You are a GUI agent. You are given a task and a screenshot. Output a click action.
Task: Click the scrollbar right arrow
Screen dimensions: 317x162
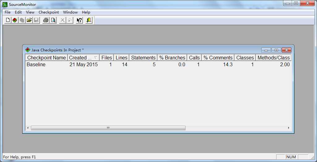click(x=289, y=128)
